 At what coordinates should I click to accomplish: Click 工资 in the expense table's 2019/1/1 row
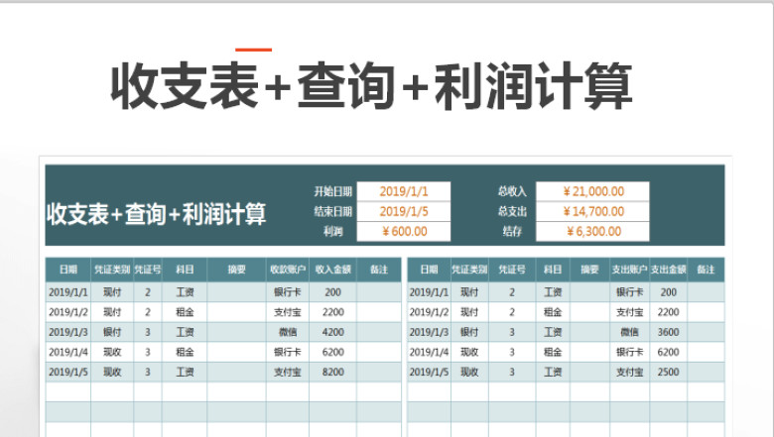click(x=553, y=292)
